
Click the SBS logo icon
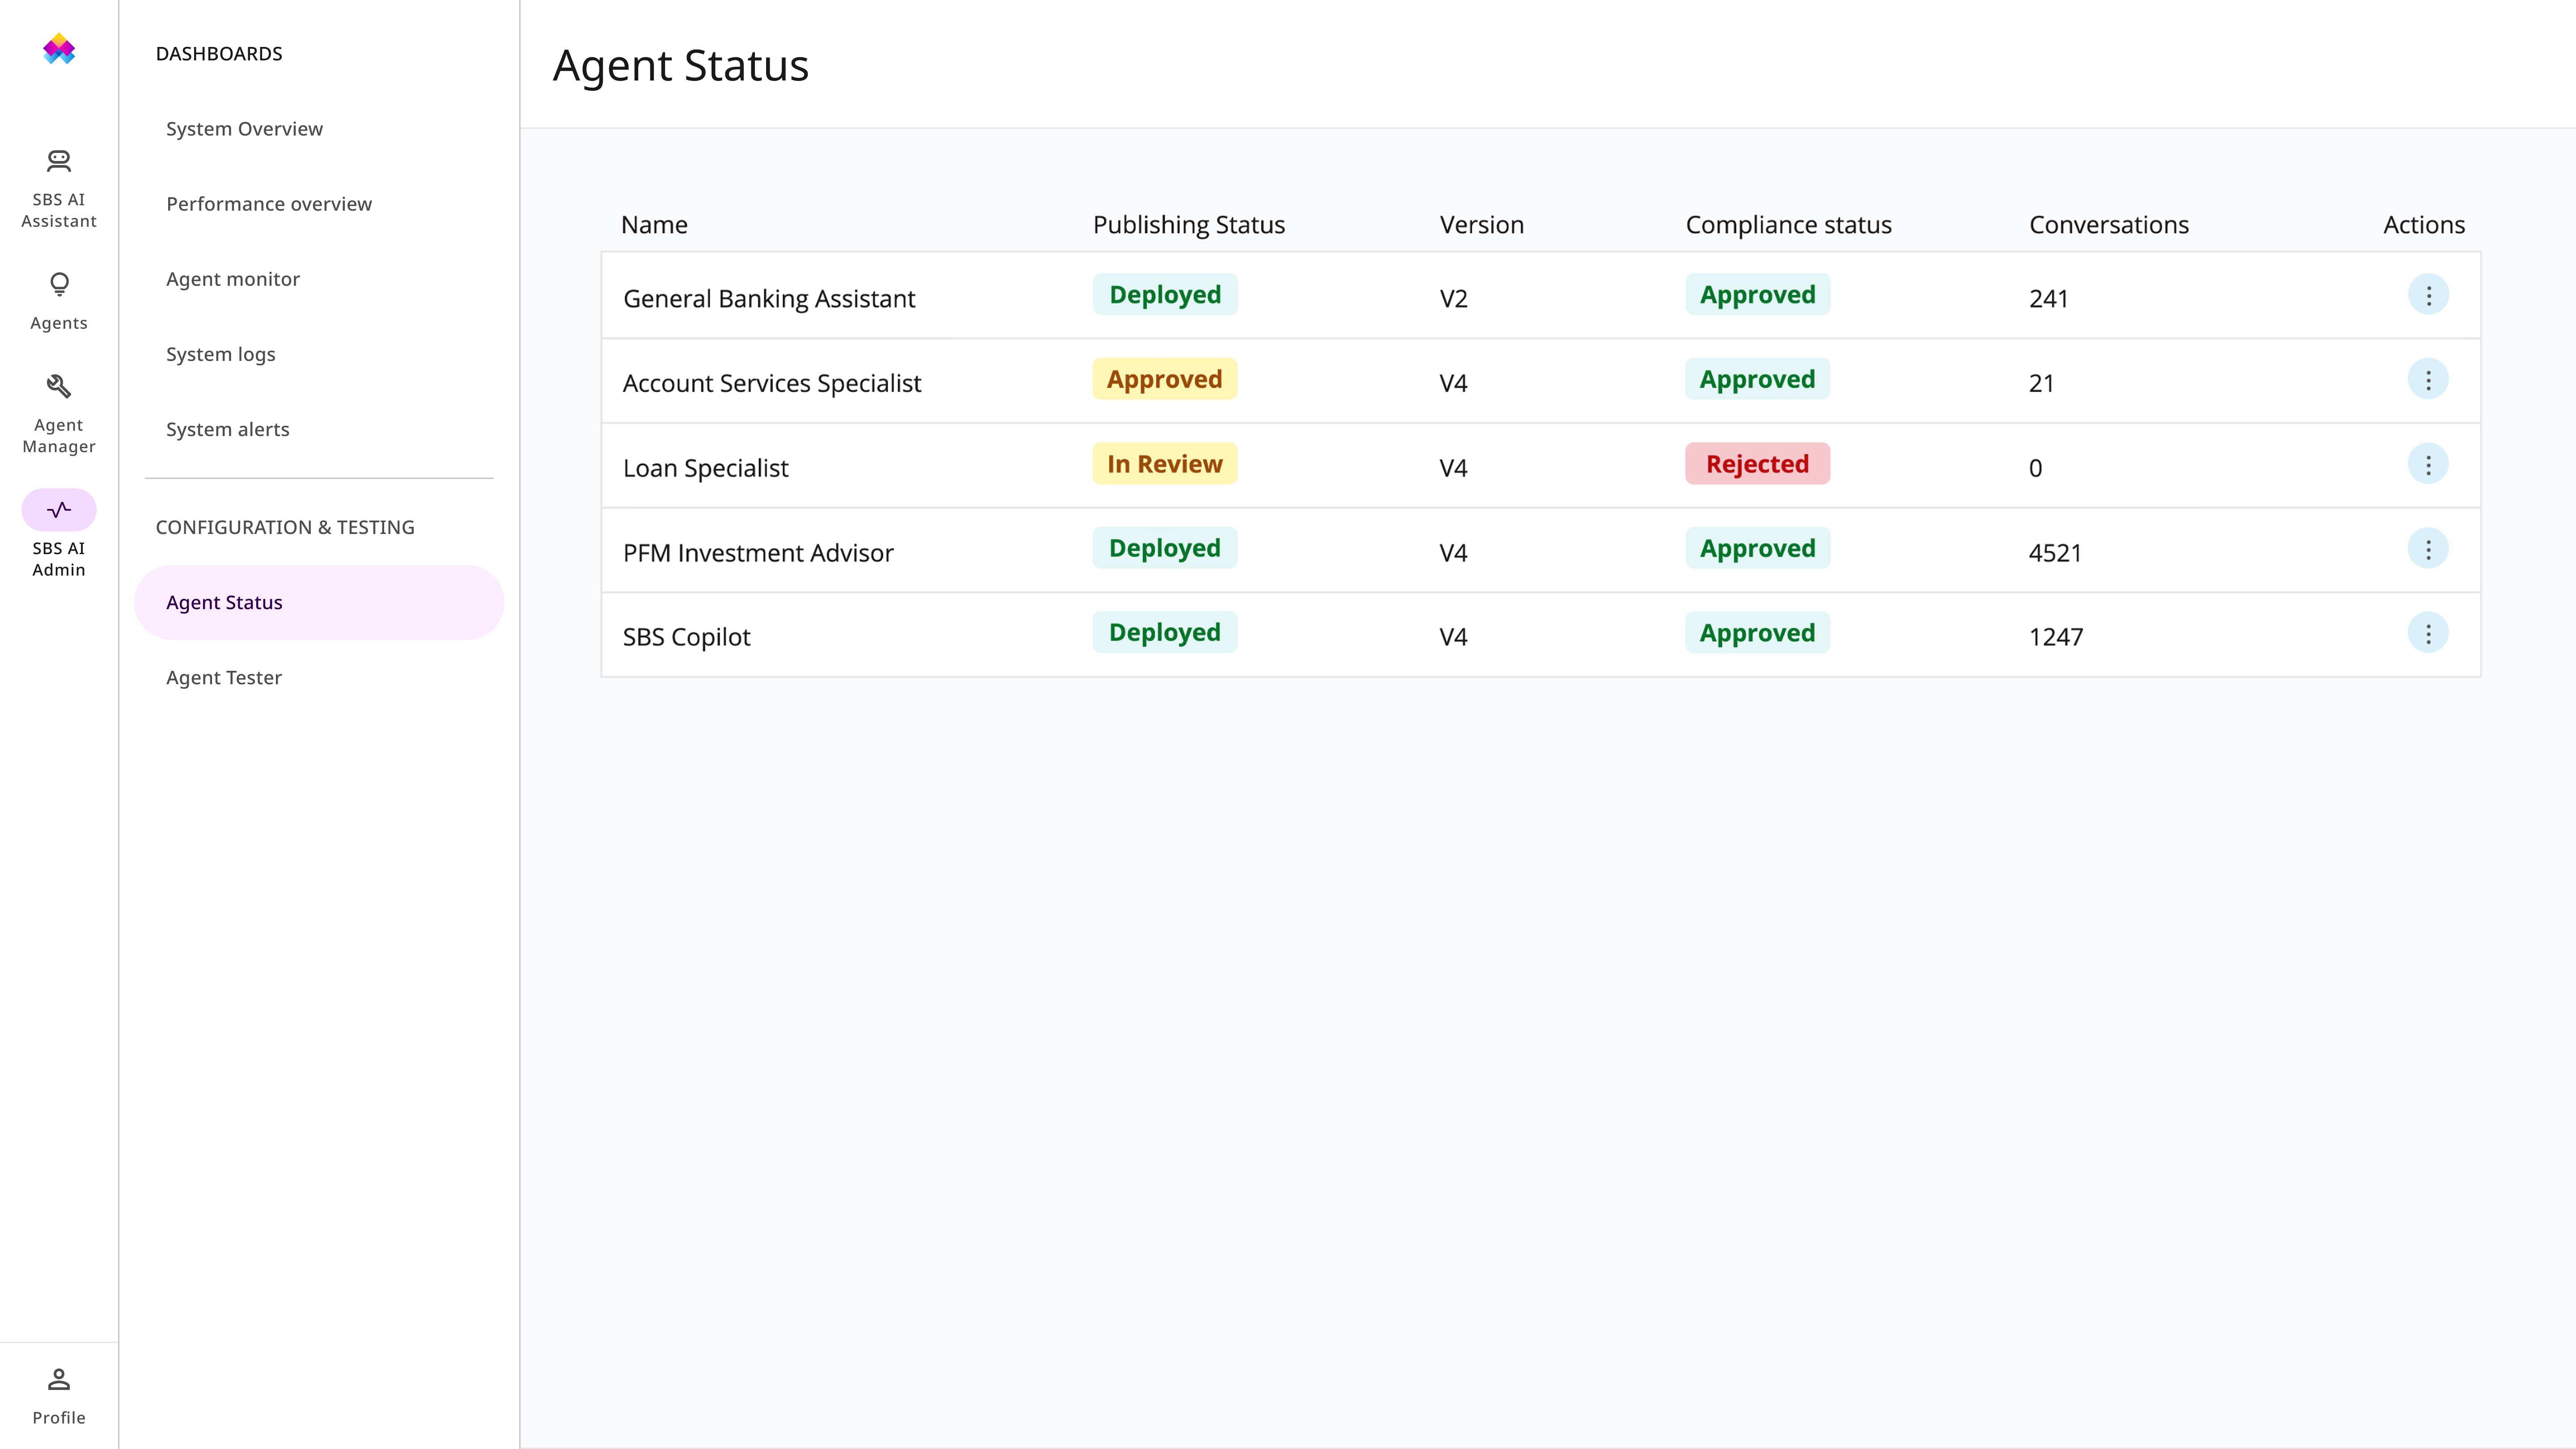pyautogui.click(x=59, y=49)
